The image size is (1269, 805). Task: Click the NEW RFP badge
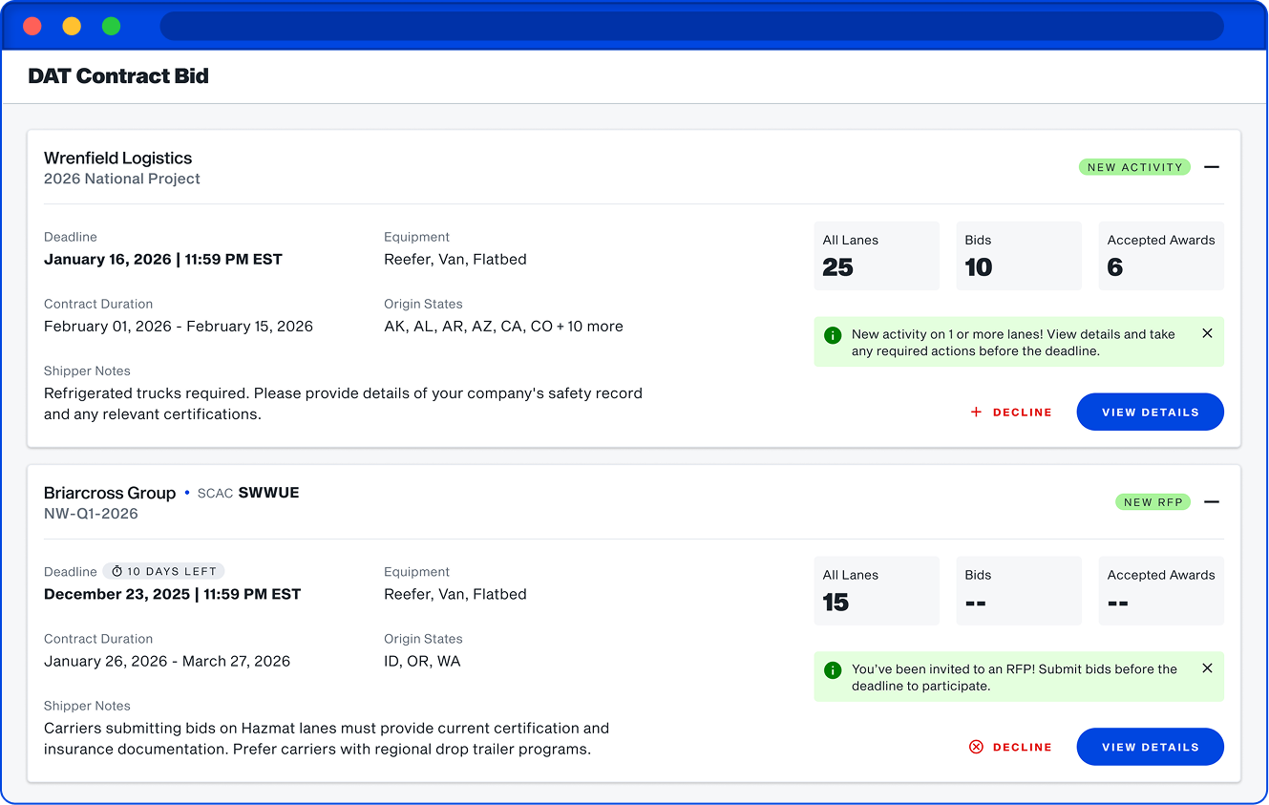pyautogui.click(x=1153, y=502)
